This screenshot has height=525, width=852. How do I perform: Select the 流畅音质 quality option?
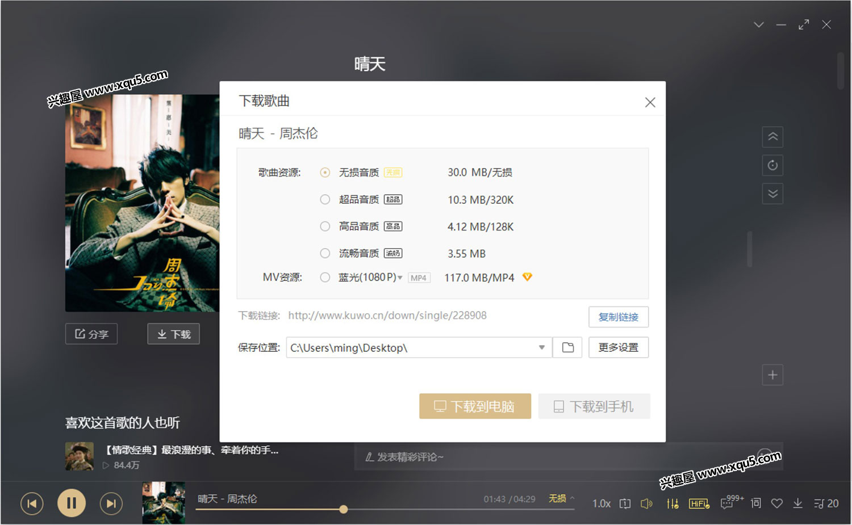(x=325, y=253)
